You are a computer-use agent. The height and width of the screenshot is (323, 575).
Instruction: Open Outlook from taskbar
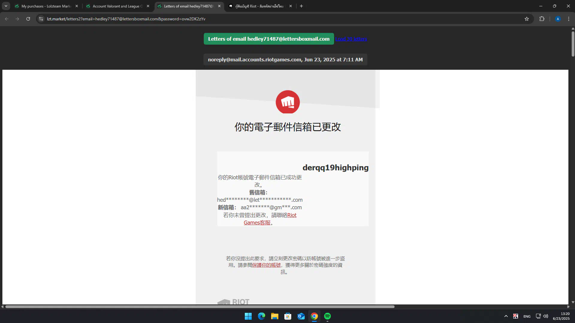click(301, 316)
